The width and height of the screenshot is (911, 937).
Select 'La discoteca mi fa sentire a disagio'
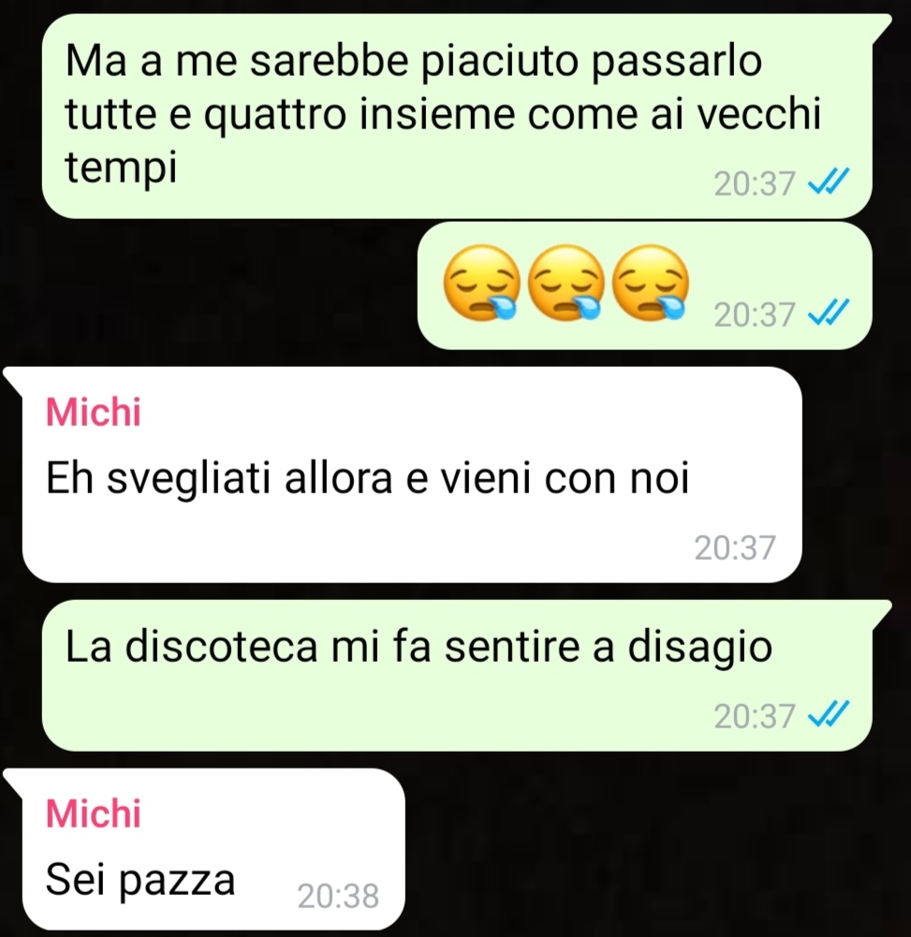pos(419,647)
